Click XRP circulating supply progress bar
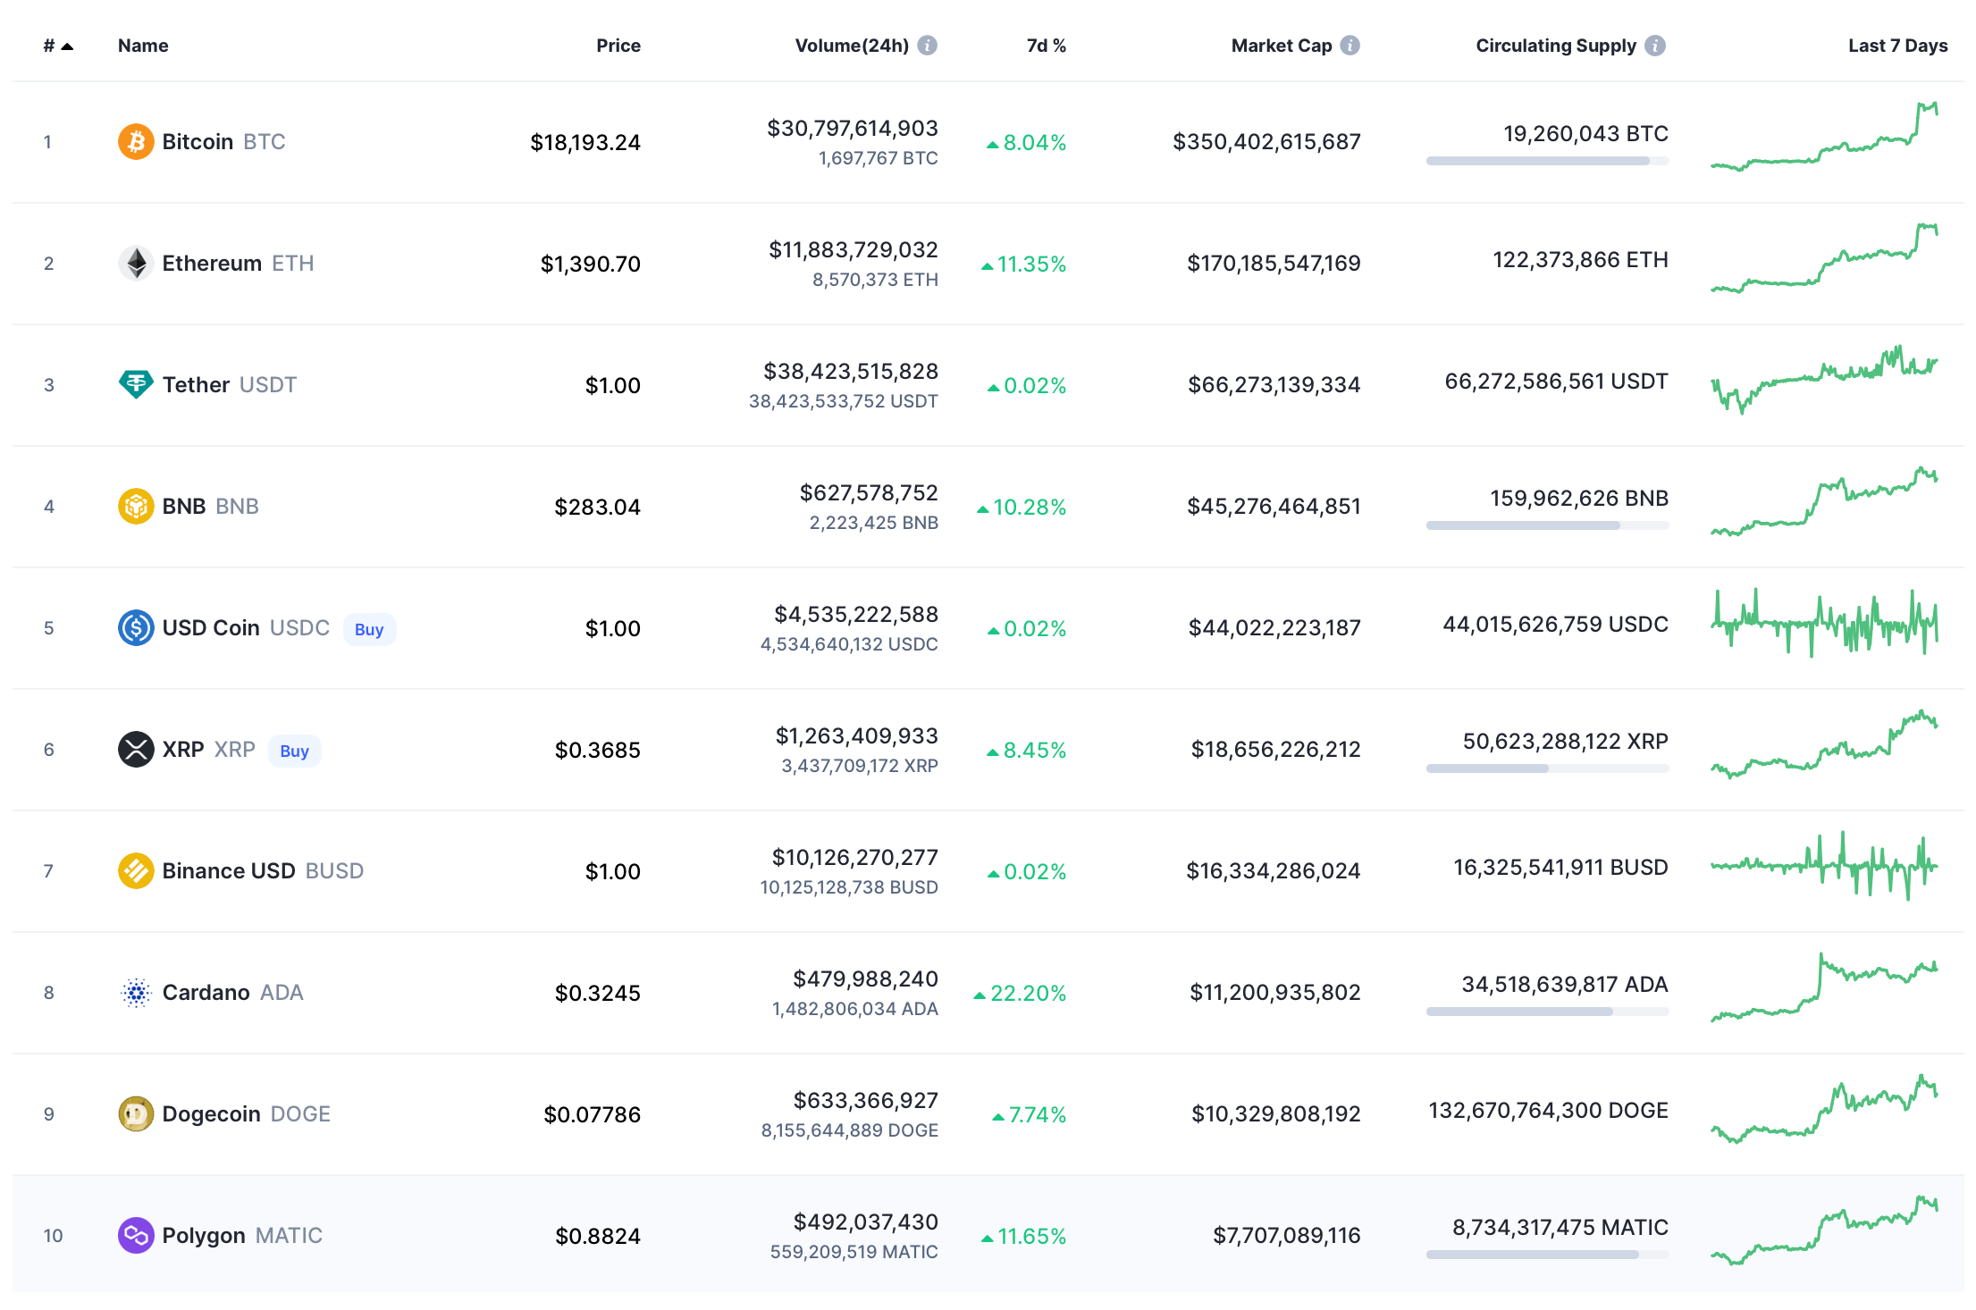1976x1310 pixels. click(1547, 768)
